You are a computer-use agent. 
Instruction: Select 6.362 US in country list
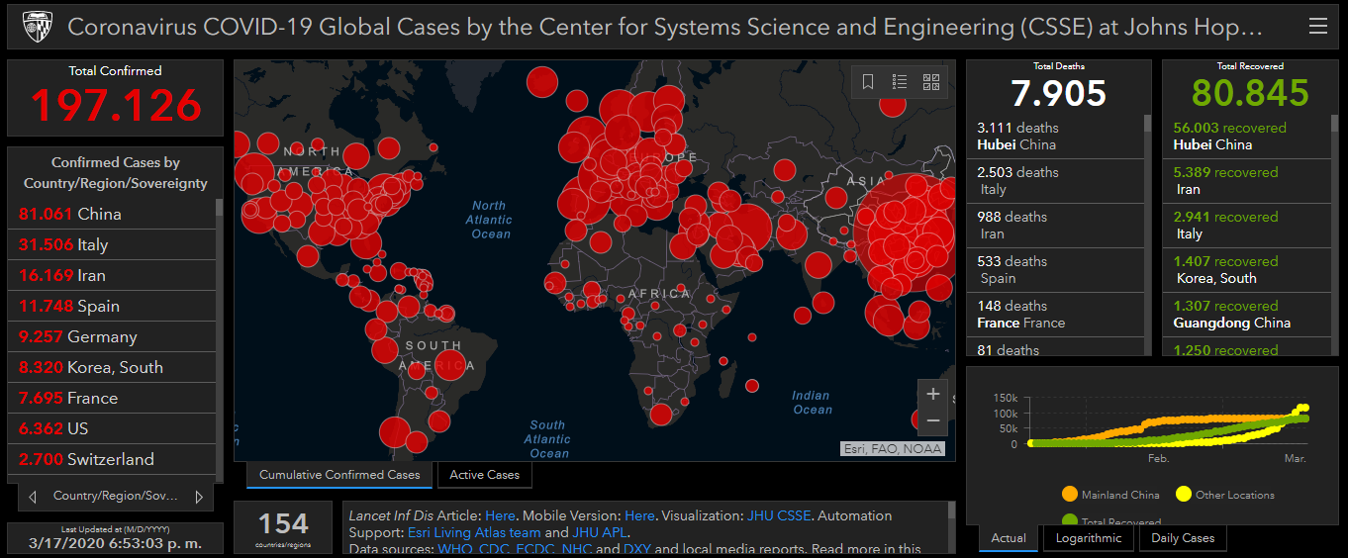112,428
